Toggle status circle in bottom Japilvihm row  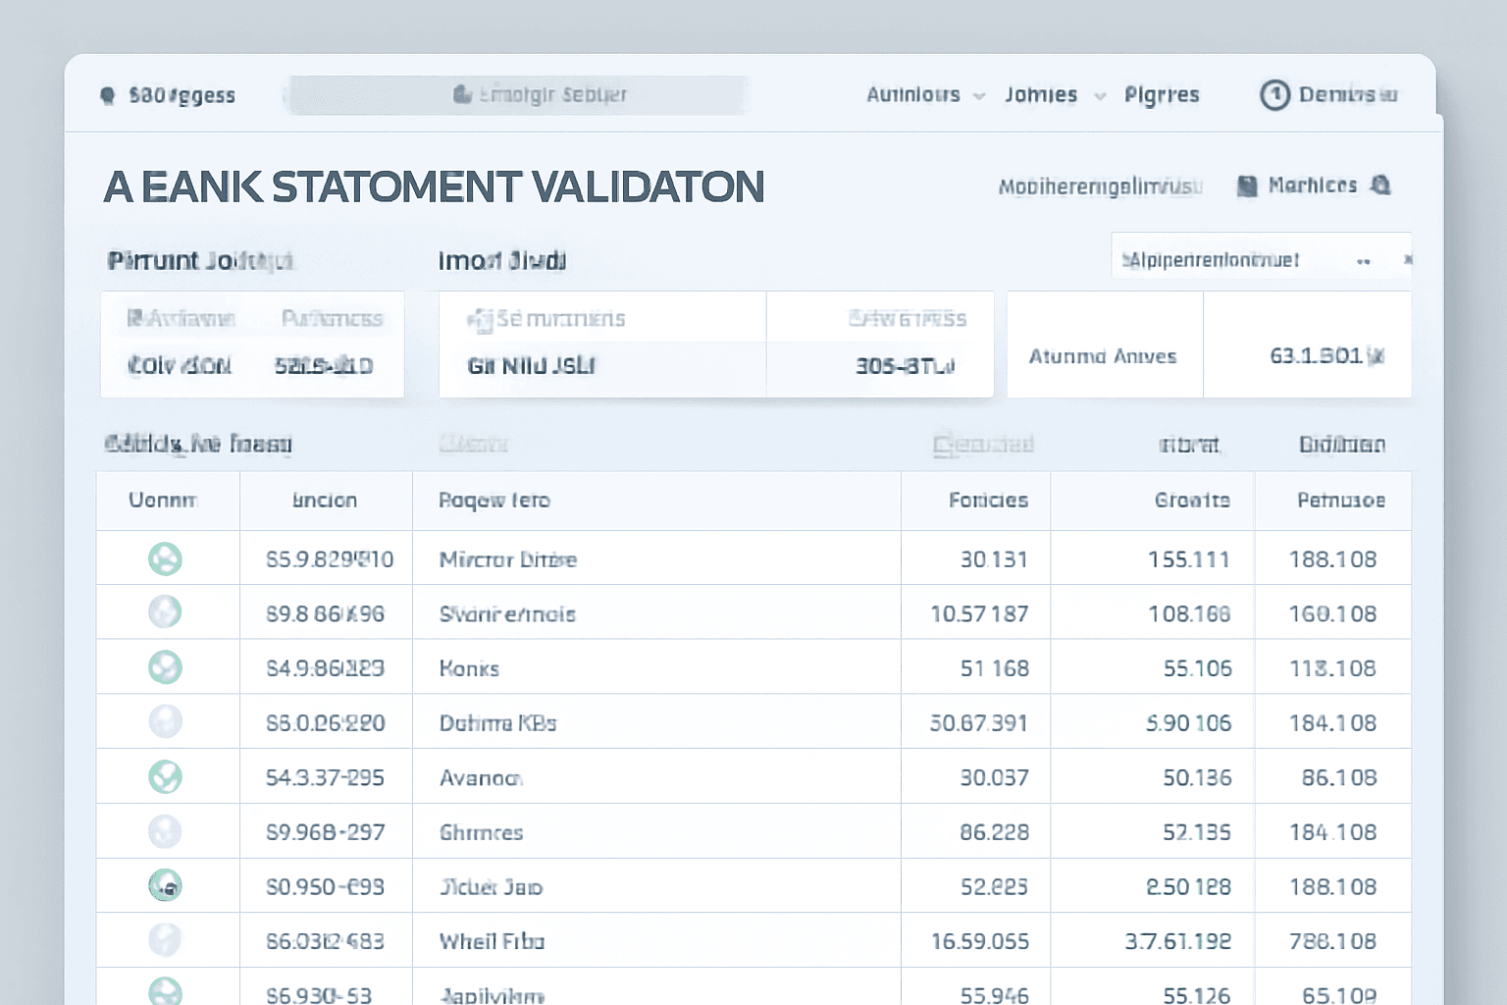tap(165, 991)
